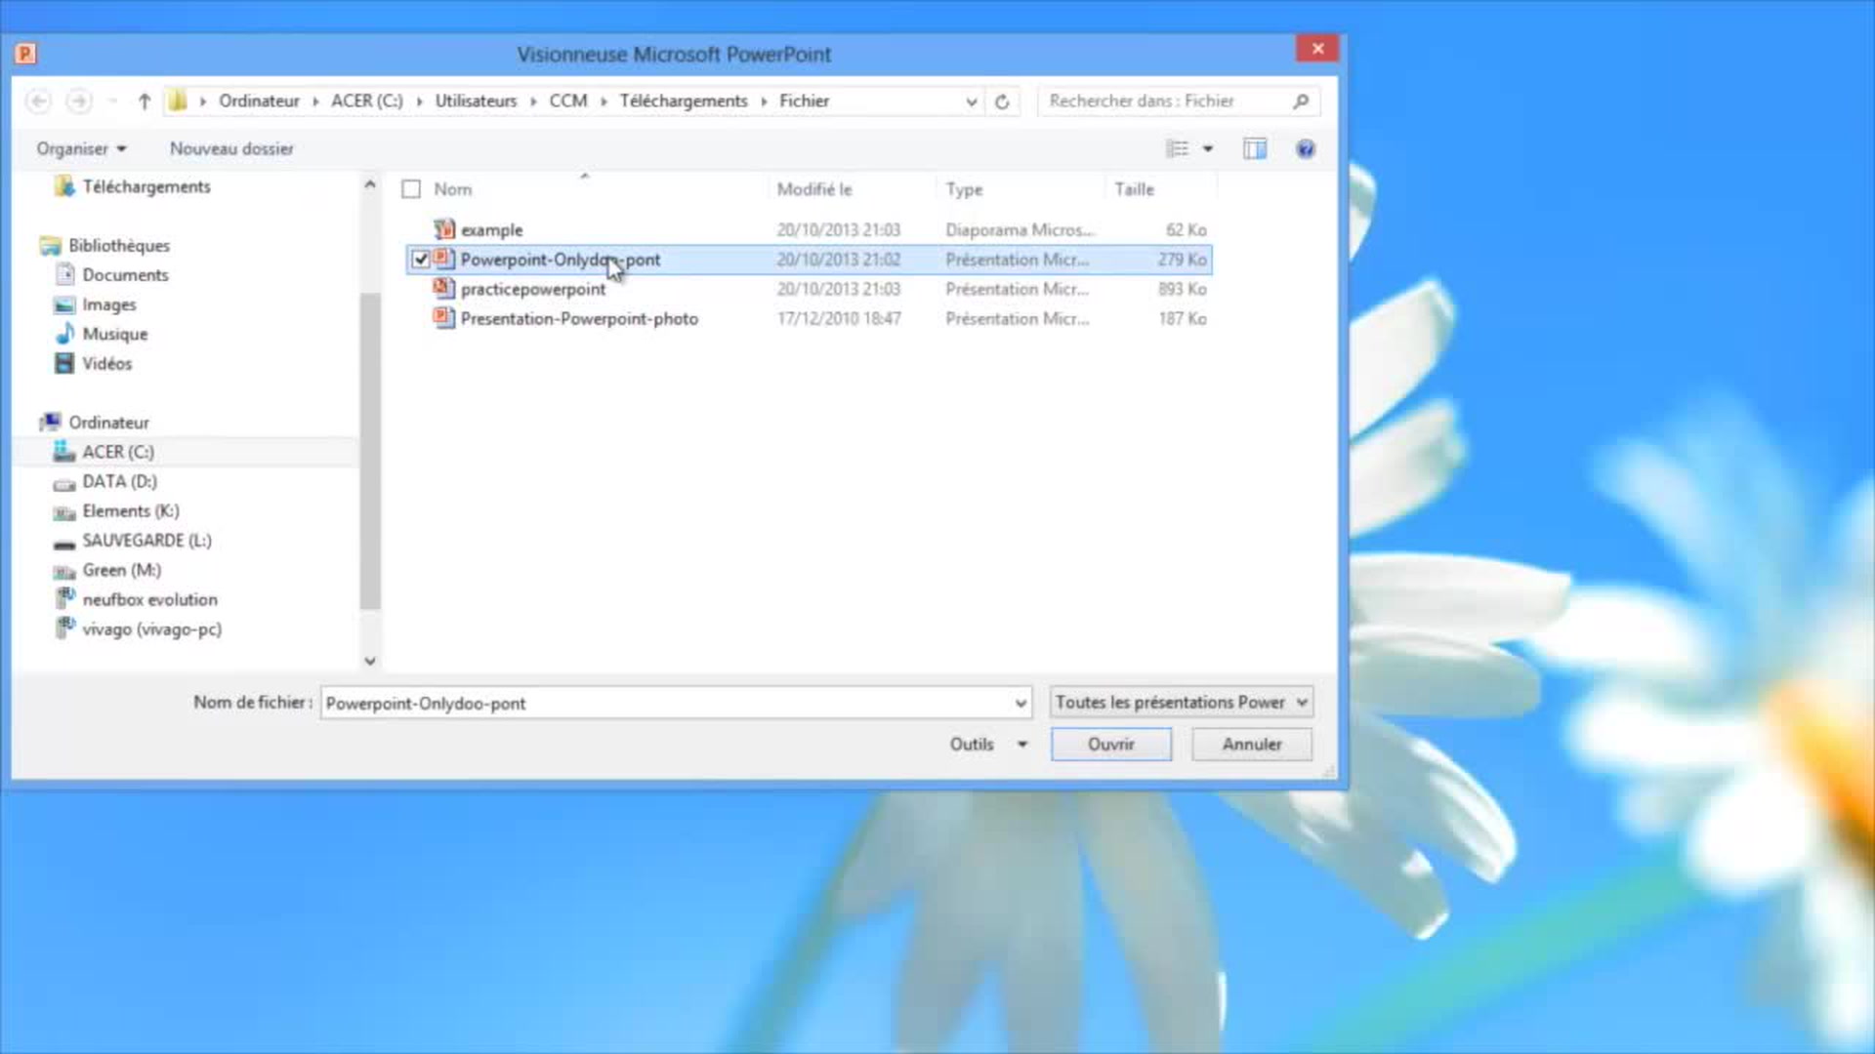Click the Vidéos library icon
This screenshot has width=1875, height=1054.
tap(64, 363)
